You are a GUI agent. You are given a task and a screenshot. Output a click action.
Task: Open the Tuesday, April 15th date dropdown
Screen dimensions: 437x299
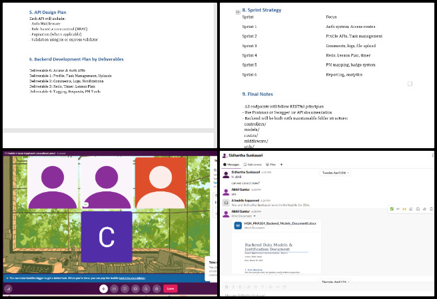335,173
